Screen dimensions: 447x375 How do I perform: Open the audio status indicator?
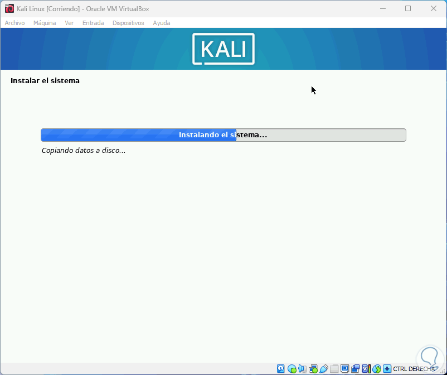click(302, 369)
